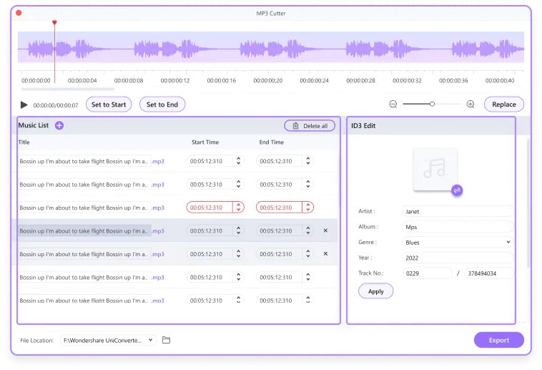
Task: Click the third row title field
Action: pyautogui.click(x=84, y=208)
